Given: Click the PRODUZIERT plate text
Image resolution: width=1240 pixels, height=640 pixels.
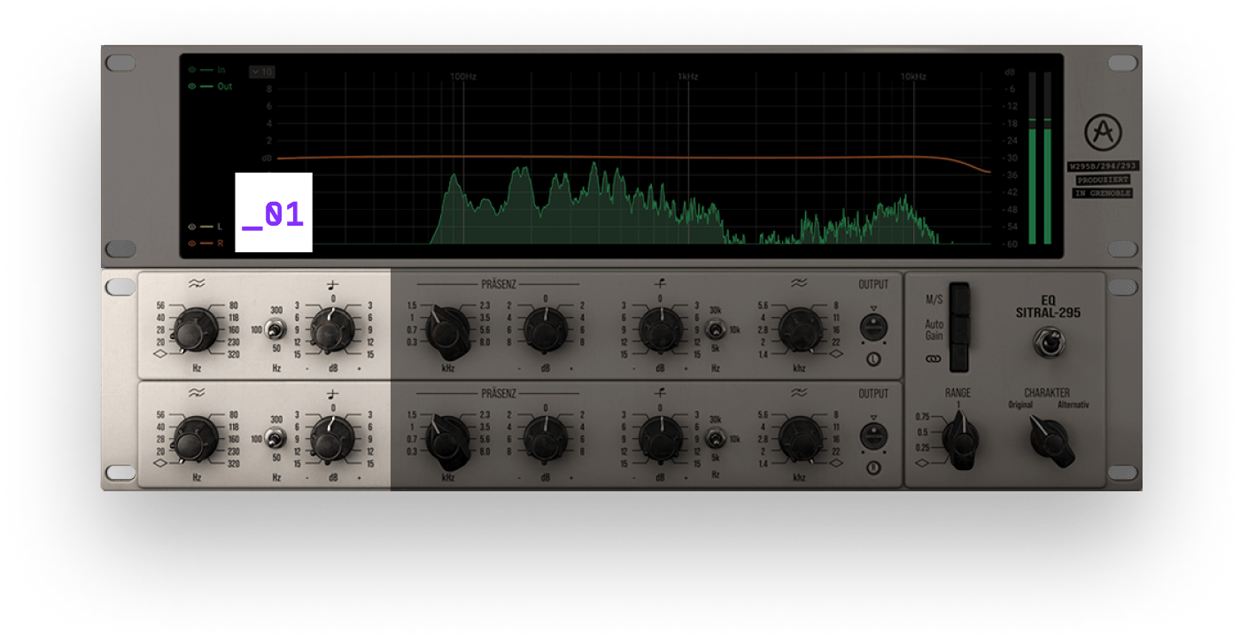Looking at the screenshot, I should [1103, 180].
